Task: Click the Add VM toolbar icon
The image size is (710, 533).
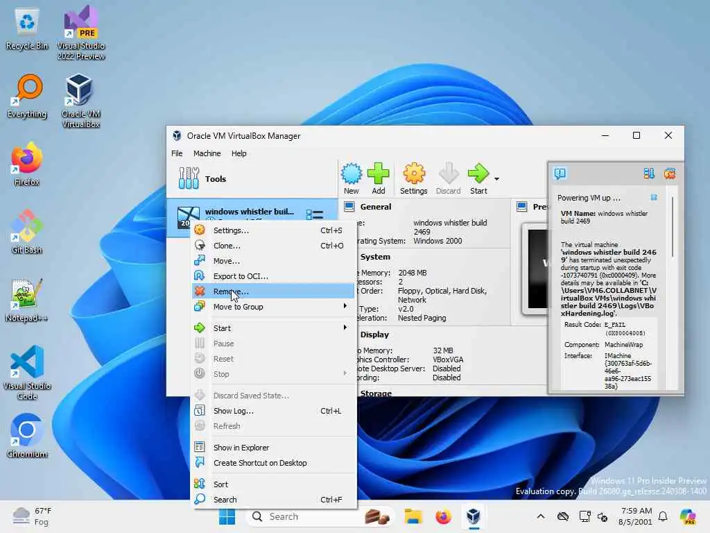Action: click(379, 178)
